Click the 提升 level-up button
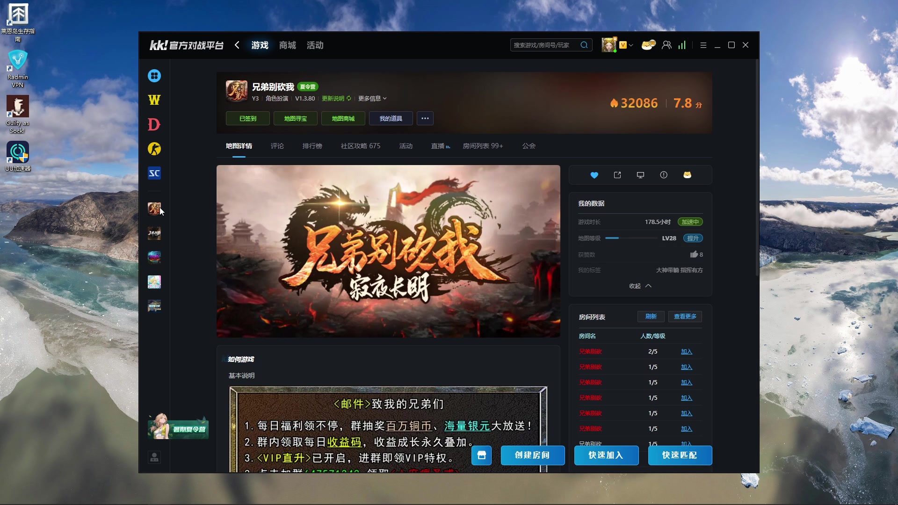Image resolution: width=898 pixels, height=505 pixels. [x=693, y=238]
